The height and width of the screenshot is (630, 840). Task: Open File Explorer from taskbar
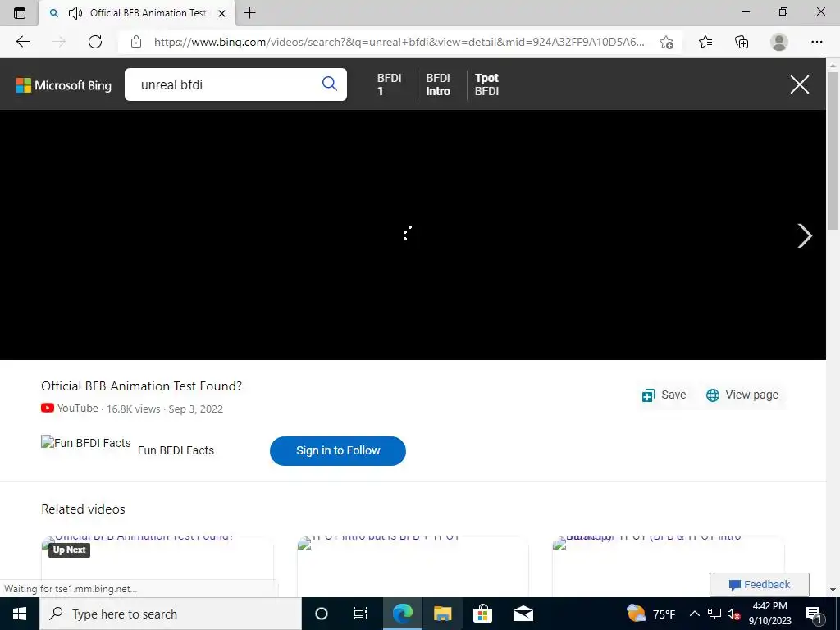click(x=442, y=614)
